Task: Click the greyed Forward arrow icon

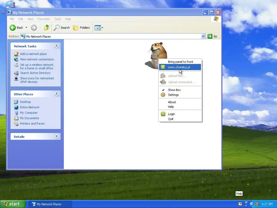Action: tap(34, 28)
